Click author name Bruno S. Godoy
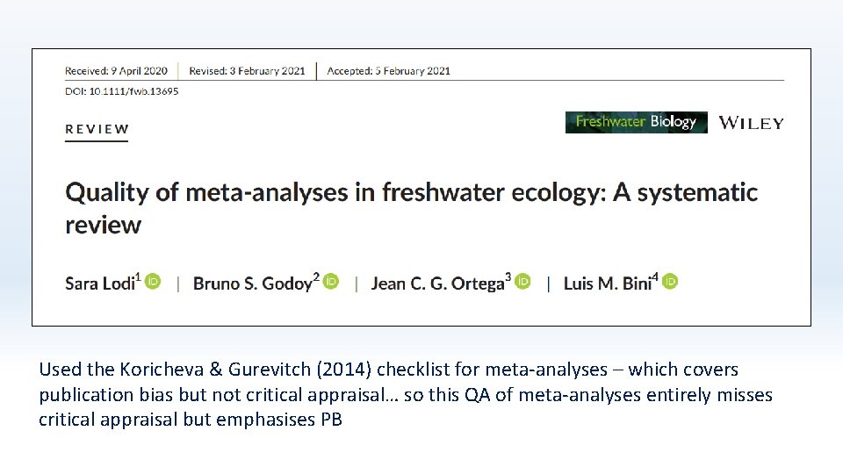 click(253, 283)
